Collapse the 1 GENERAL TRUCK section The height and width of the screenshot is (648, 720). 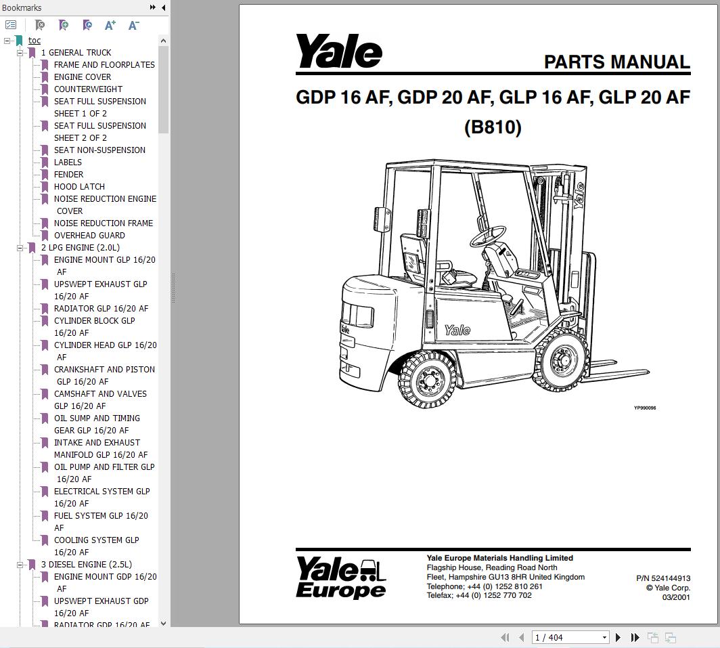click(x=20, y=53)
